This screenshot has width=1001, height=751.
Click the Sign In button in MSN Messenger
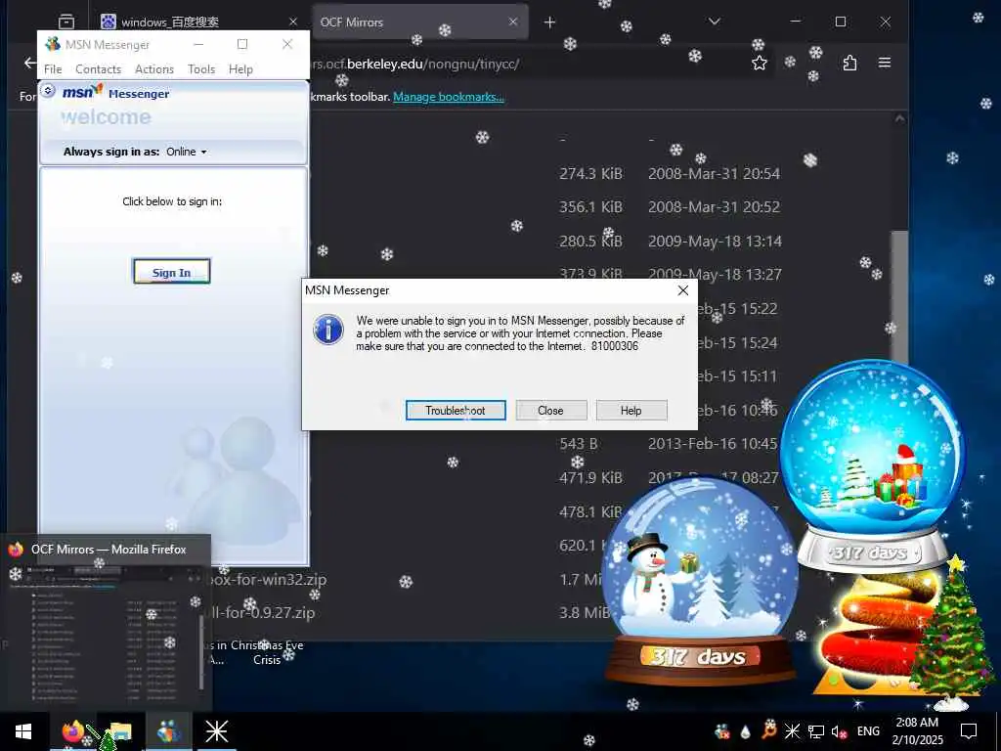(x=171, y=272)
